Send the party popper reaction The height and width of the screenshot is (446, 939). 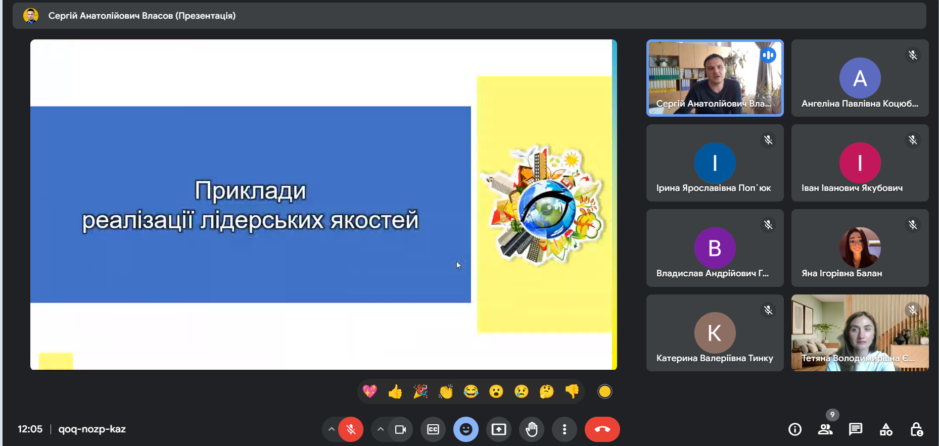(x=420, y=391)
